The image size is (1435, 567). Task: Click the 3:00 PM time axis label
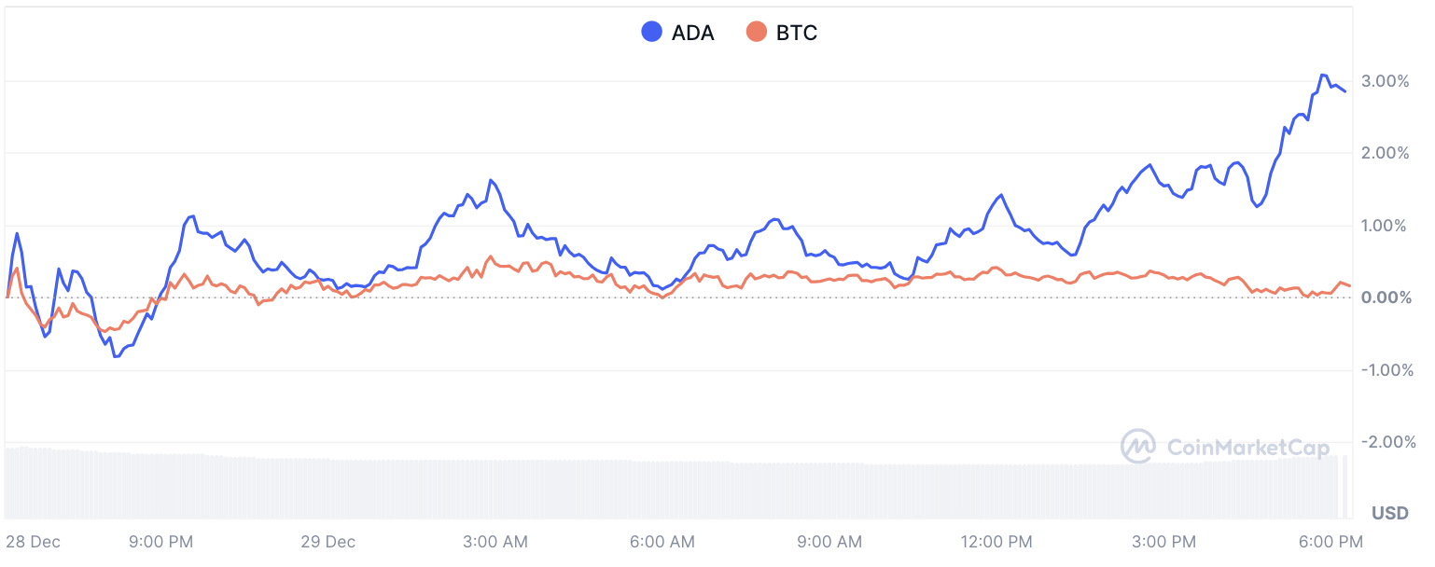click(1163, 542)
